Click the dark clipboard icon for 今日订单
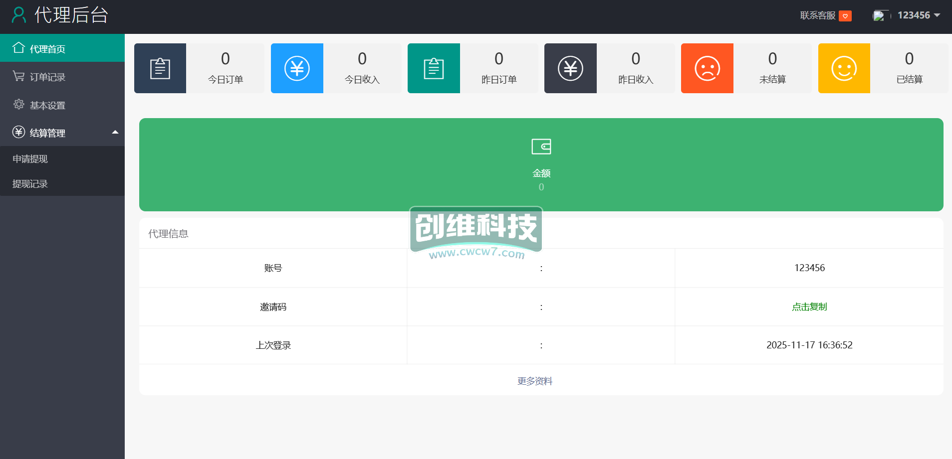This screenshot has height=459, width=952. click(x=160, y=68)
